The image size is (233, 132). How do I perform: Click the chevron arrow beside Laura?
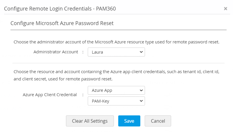point(141,52)
